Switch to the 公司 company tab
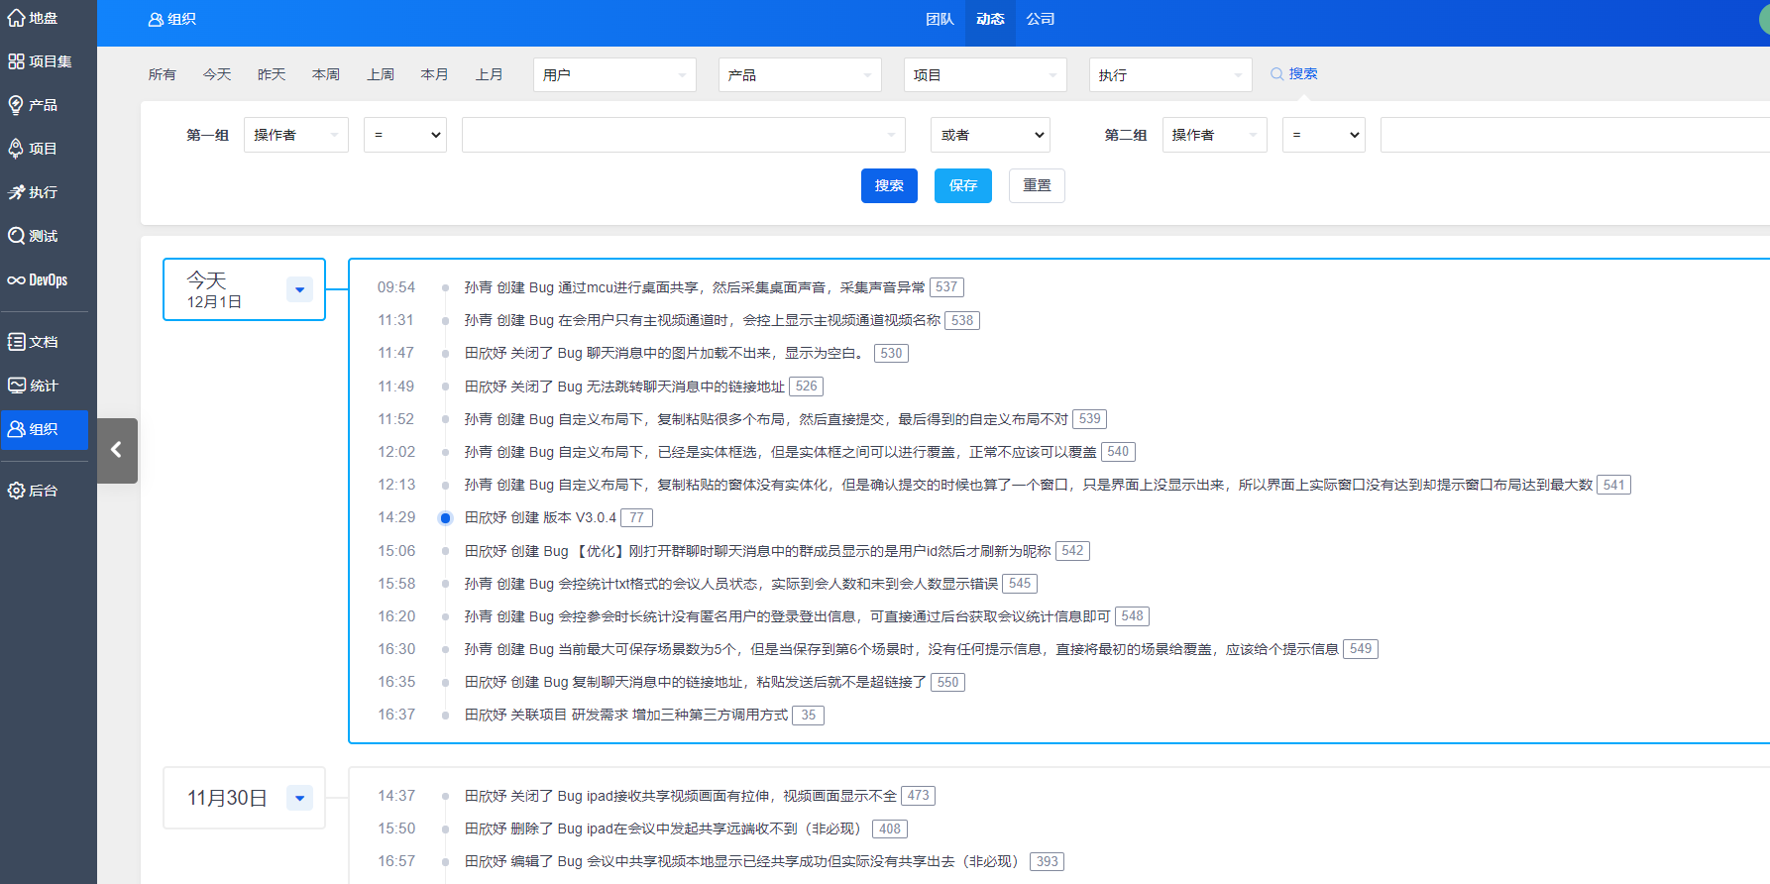Screen dimensions: 1770x884 point(1041,20)
